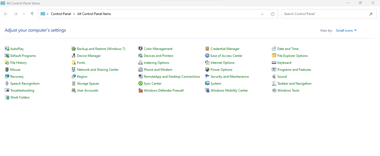This screenshot has width=380, height=156.
Task: Click the search magnifier button
Action: click(371, 14)
